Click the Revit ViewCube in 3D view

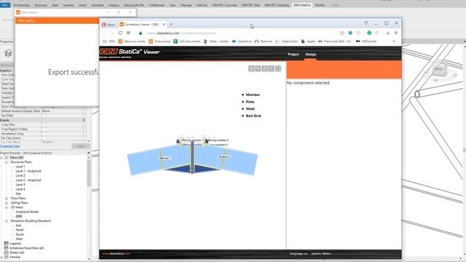438,69
